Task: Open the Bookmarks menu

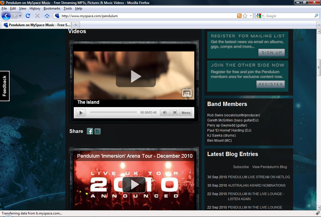Action: (x=52, y=8)
